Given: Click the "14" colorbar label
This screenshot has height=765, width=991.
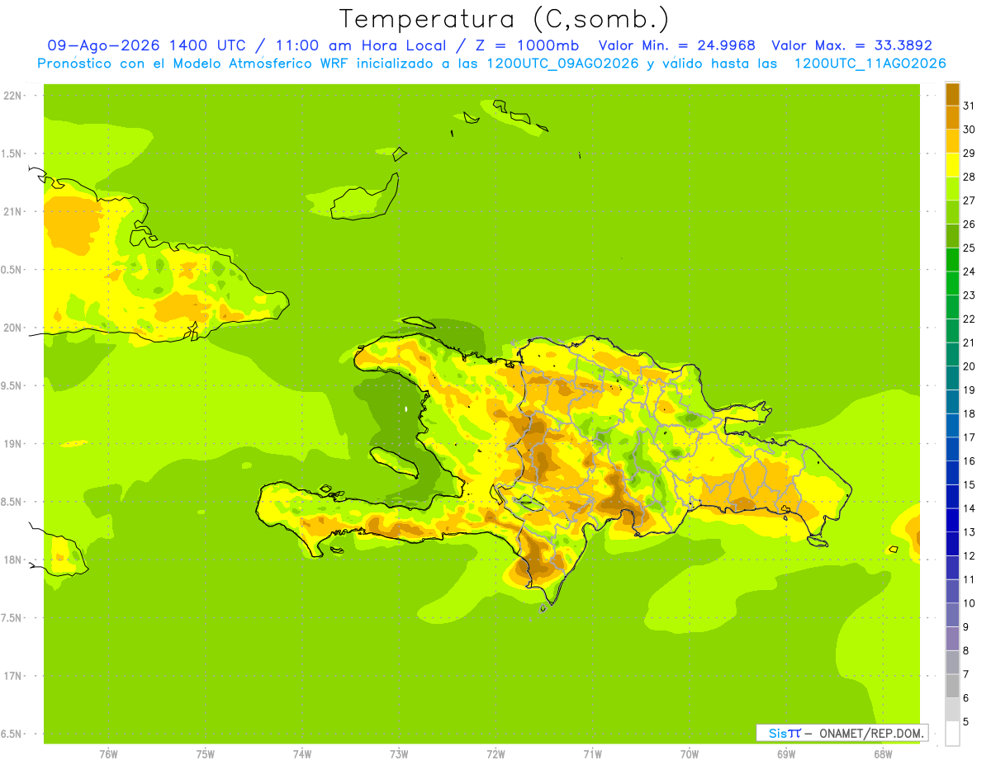Looking at the screenshot, I should click(x=969, y=508).
